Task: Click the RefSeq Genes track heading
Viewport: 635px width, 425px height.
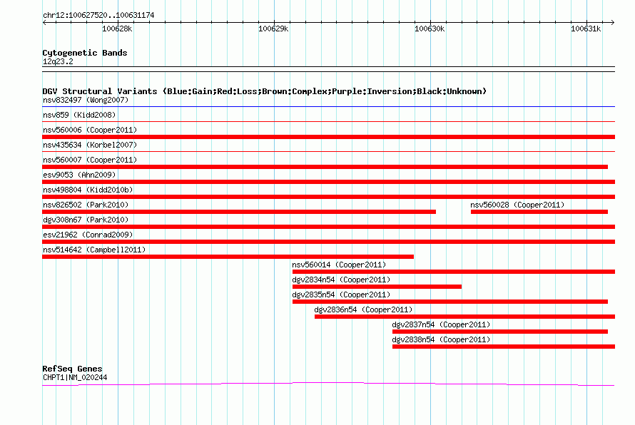Action: (x=73, y=369)
